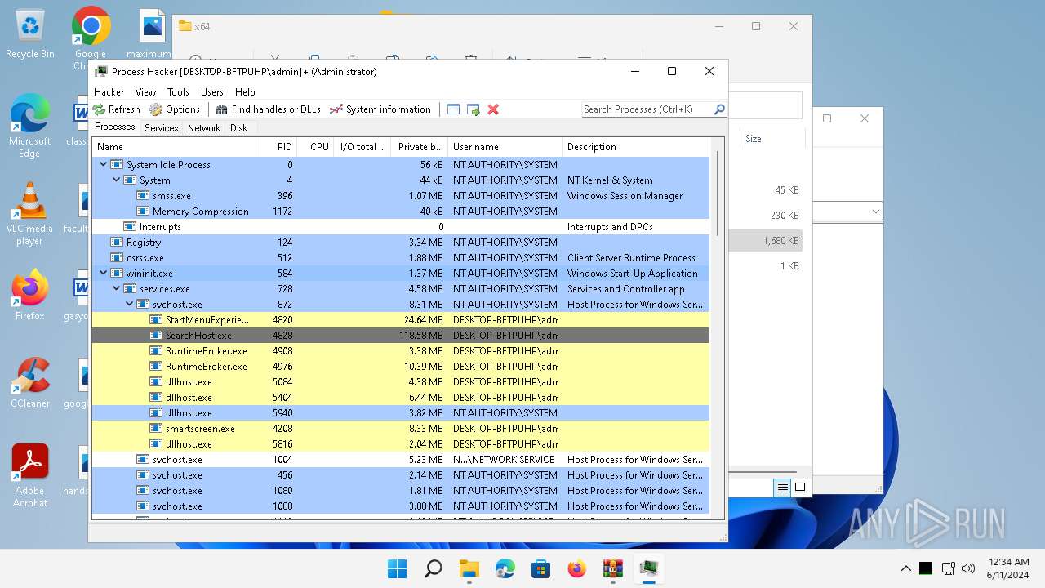Open File Explorer from the taskbar
This screenshot has height=588, width=1045.
pyautogui.click(x=469, y=568)
